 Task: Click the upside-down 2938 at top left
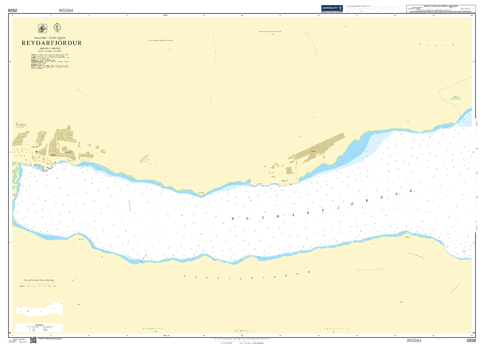click(13, 10)
